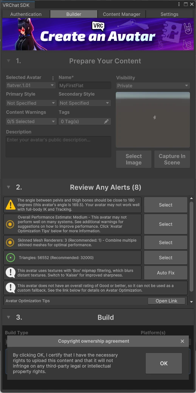This screenshot has height=393, width=196.
Task: Switch to the Content Manager tab
Action: tap(121, 14)
